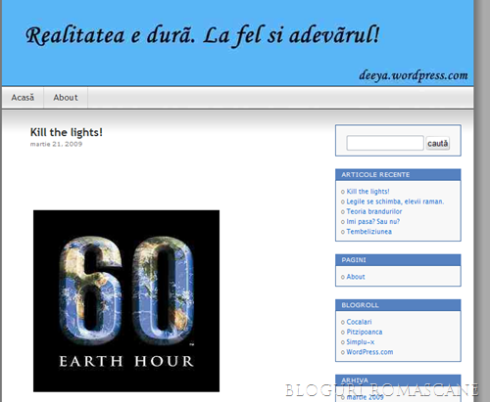Click the 'martie 21, 2009' post date

[x=56, y=144]
